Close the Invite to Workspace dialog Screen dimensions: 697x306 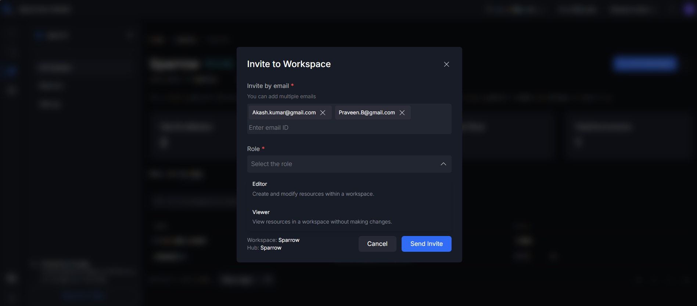pos(446,64)
